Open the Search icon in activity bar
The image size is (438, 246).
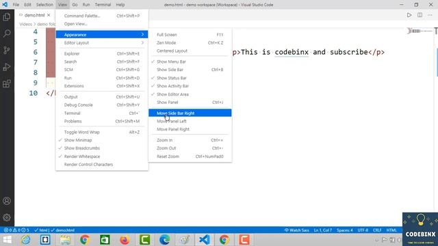point(7,33)
